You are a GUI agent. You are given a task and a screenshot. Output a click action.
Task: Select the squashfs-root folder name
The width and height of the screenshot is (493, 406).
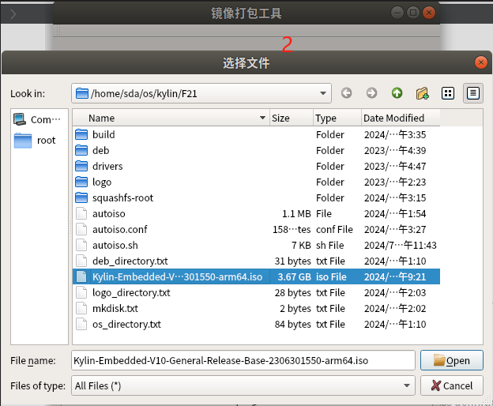point(122,197)
